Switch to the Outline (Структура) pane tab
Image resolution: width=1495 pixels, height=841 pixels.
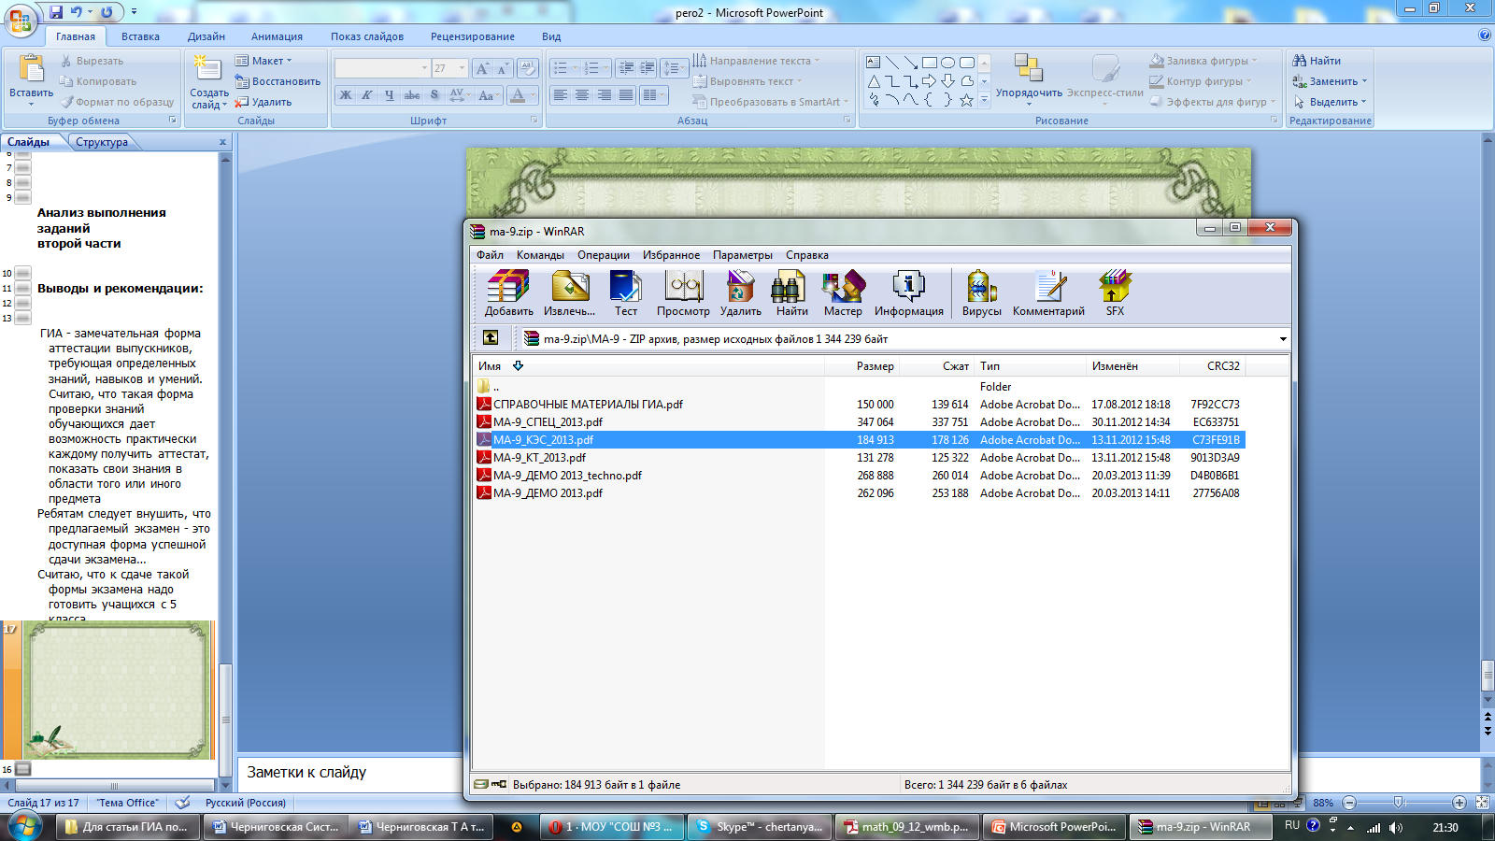point(102,142)
